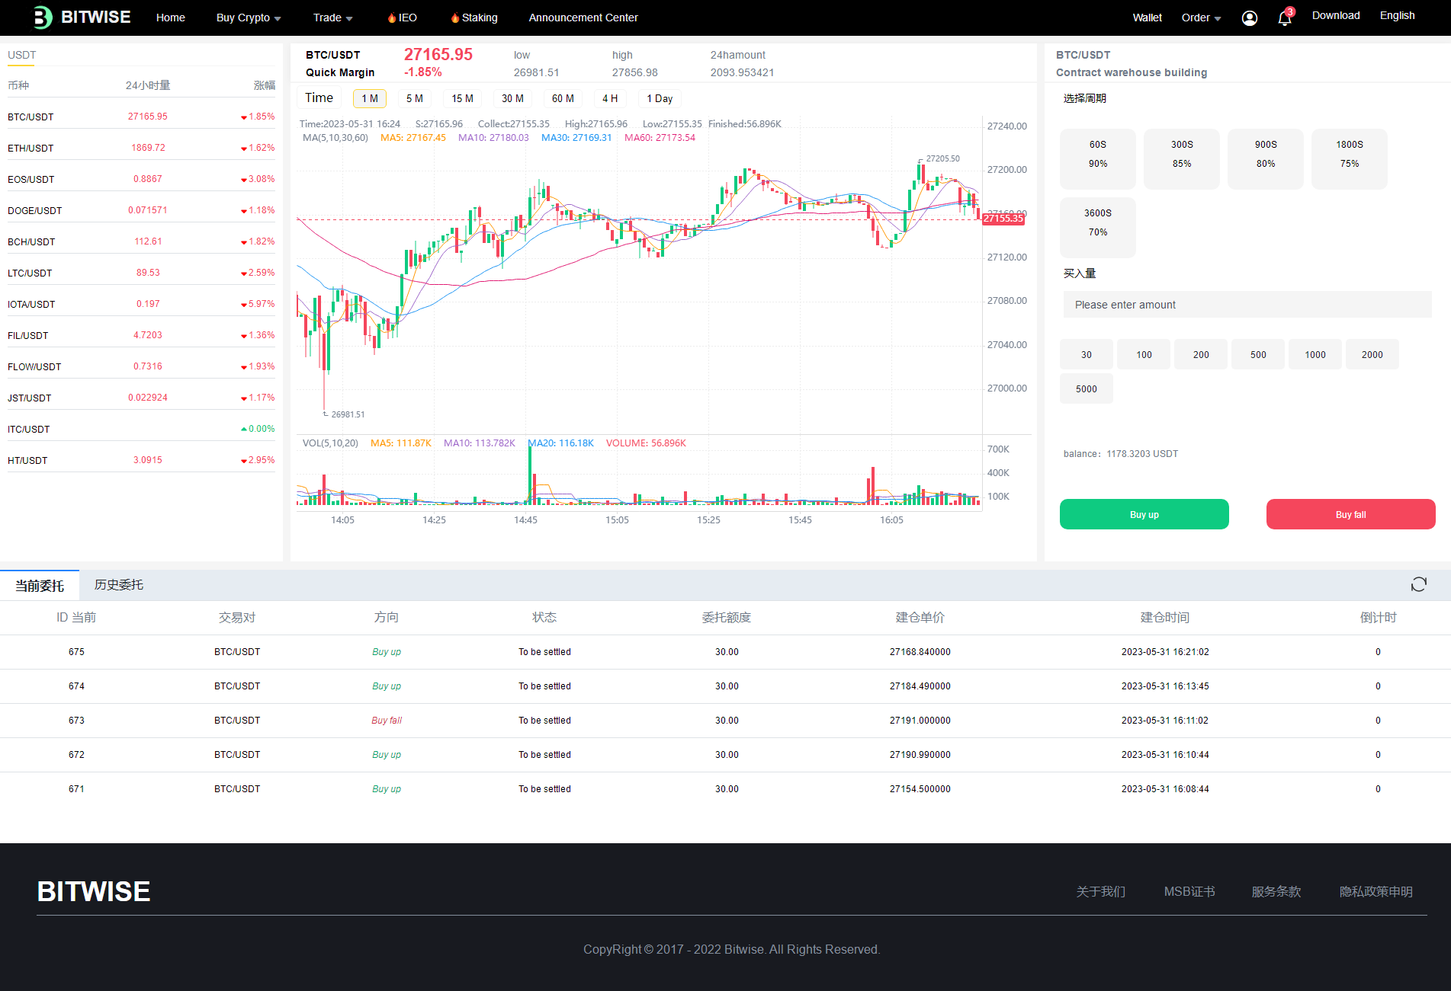Set amount to 200

click(x=1201, y=354)
